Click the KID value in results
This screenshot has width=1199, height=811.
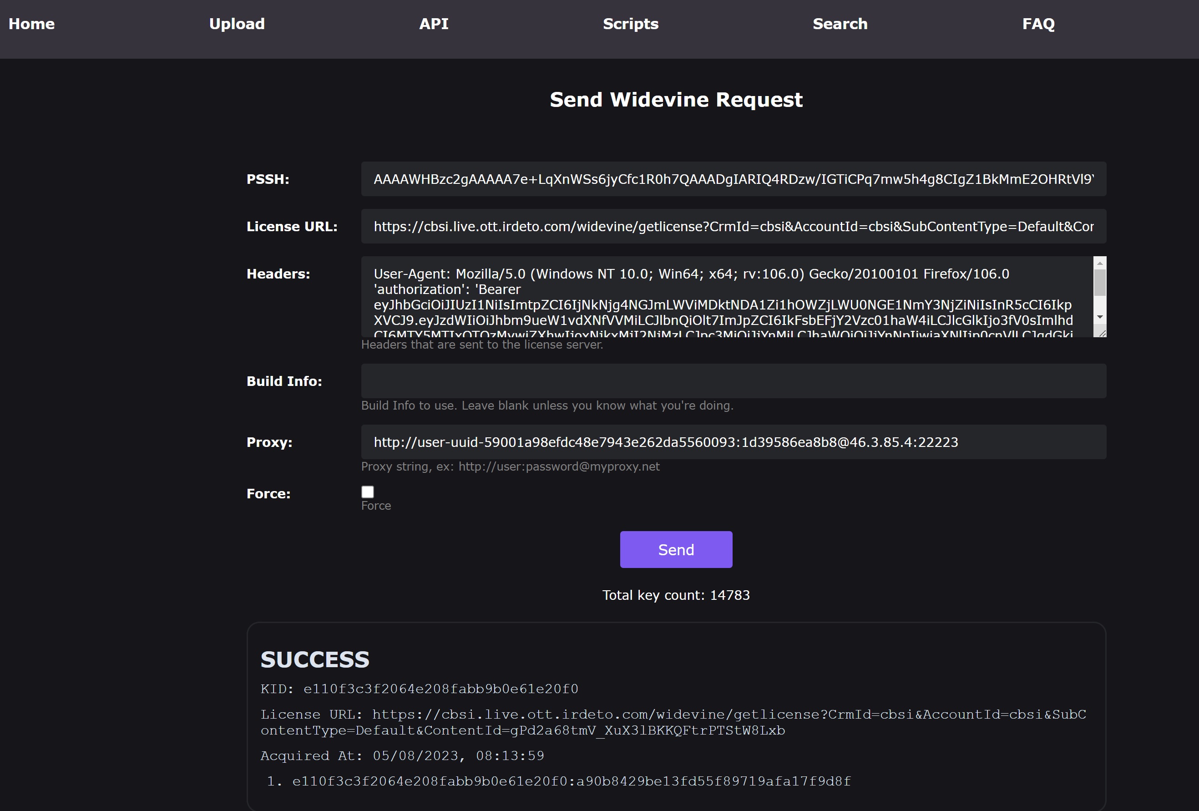coord(440,689)
